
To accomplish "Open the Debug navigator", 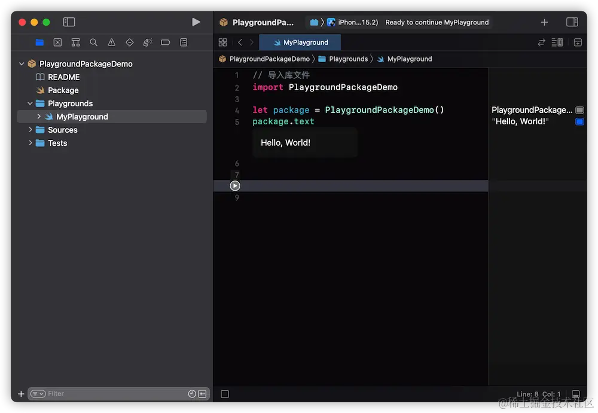I will (148, 42).
